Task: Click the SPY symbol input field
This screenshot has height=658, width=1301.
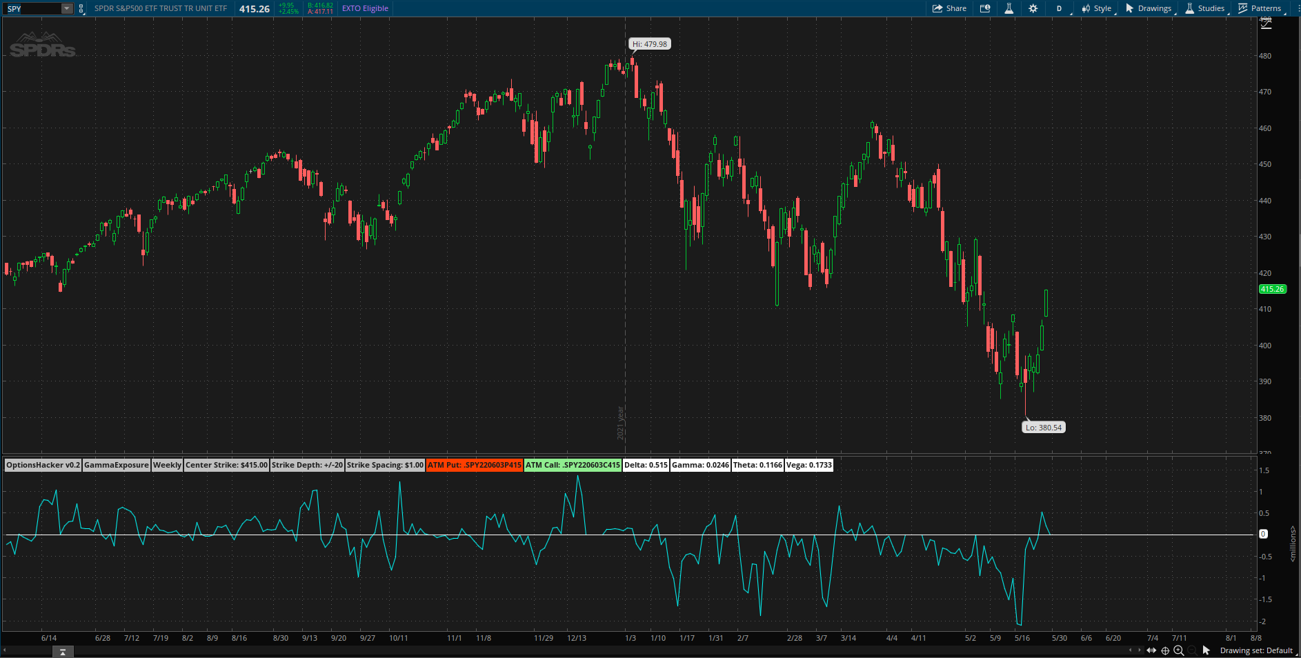Action: [32, 9]
